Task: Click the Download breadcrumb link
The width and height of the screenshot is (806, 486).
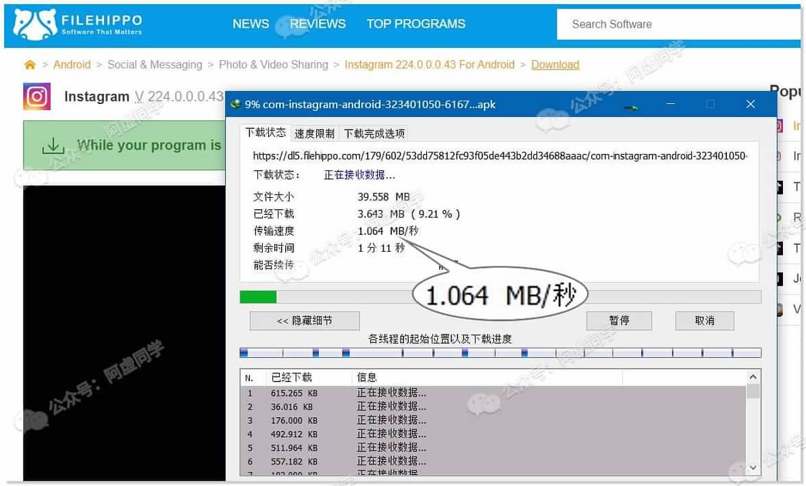Action: [x=555, y=65]
